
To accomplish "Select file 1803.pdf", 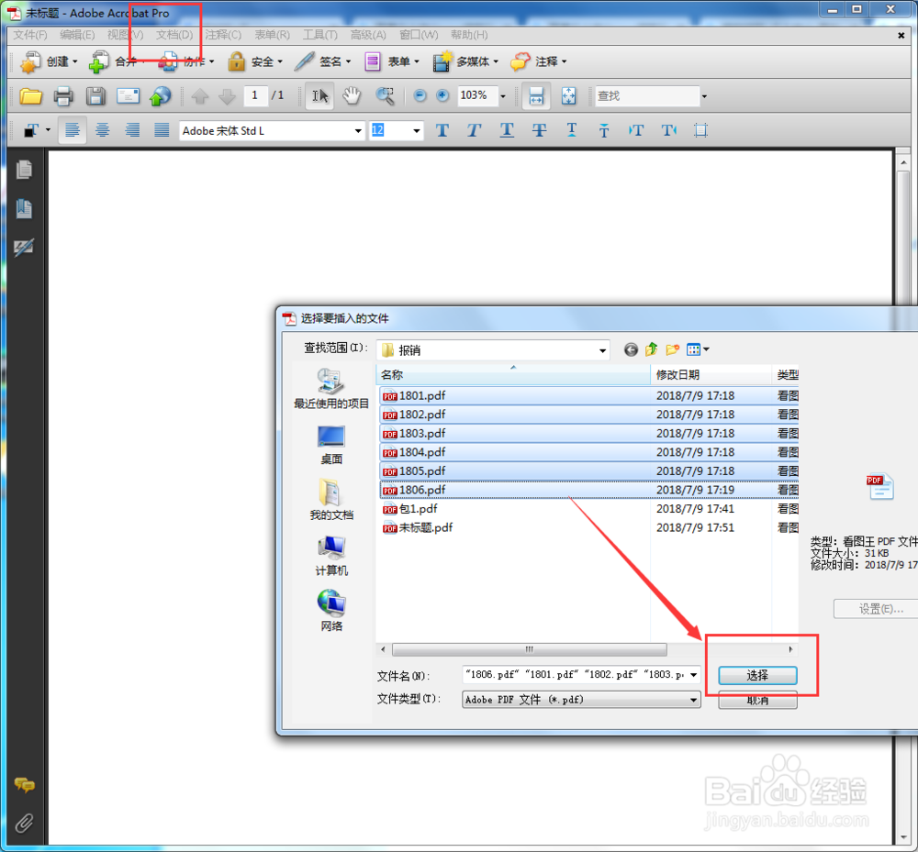I will pyautogui.click(x=589, y=433).
